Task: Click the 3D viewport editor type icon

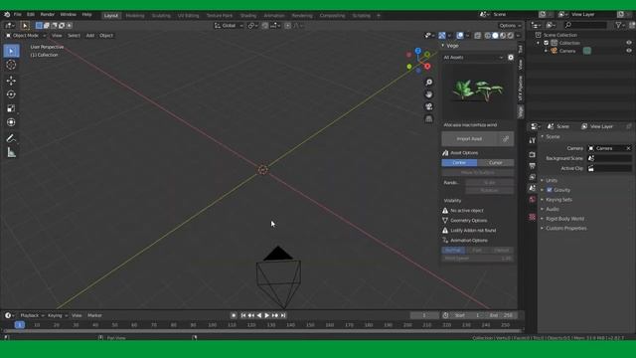Action: 9,26
